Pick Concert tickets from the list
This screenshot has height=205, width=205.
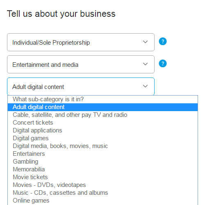tap(102, 123)
